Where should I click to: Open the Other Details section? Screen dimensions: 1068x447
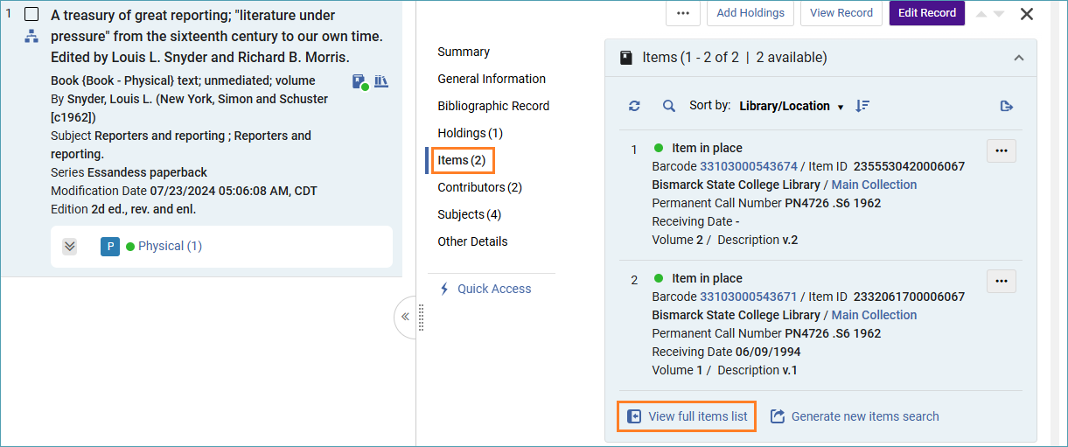(x=472, y=241)
